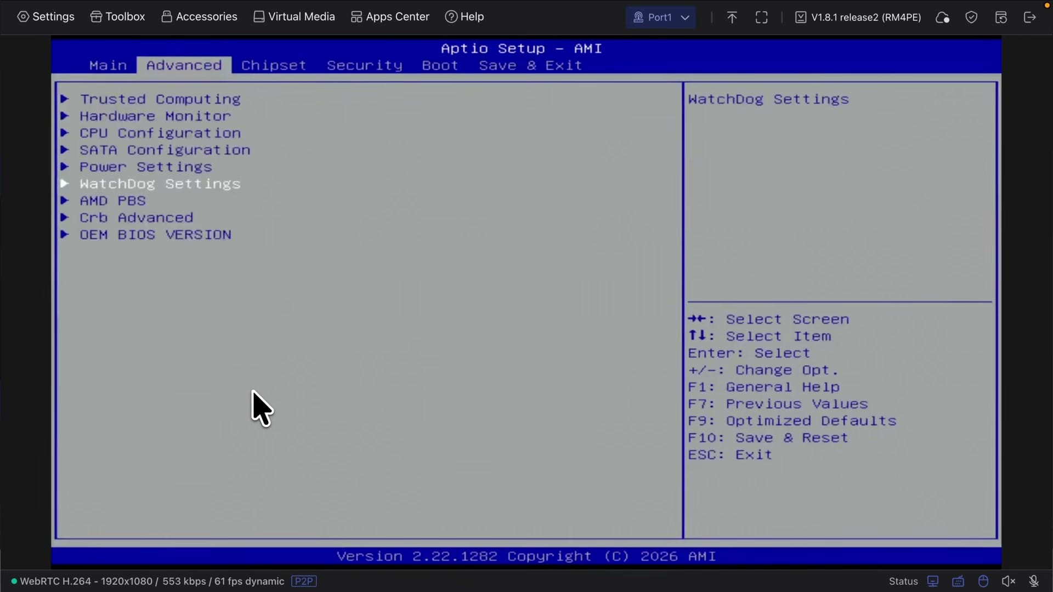Expand the Port1 dropdown
The image size is (1053, 592).
click(660, 17)
